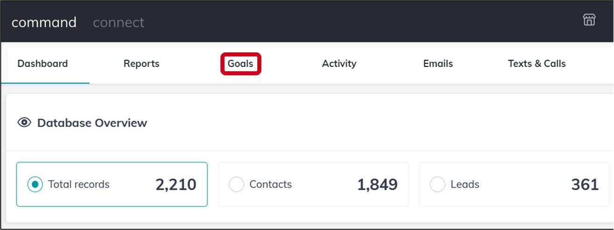
Task: Switch to the connect app
Action: 119,22
